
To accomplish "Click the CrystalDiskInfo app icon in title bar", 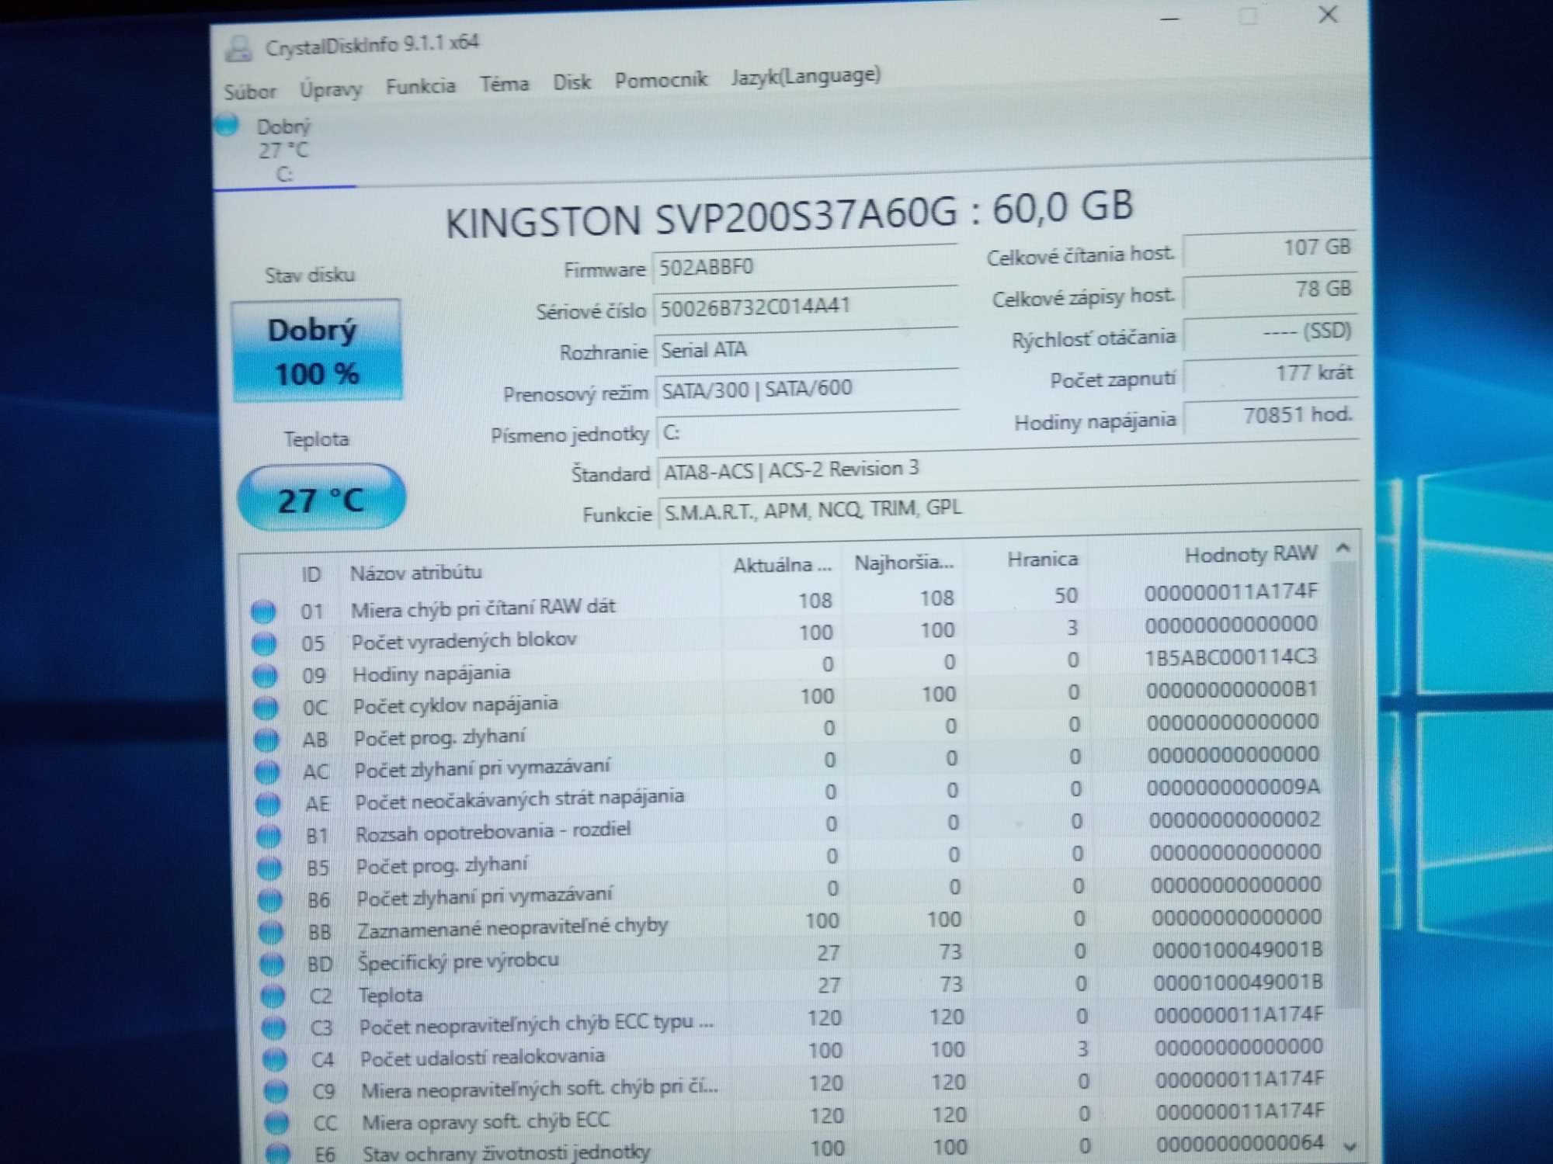I will (x=238, y=49).
